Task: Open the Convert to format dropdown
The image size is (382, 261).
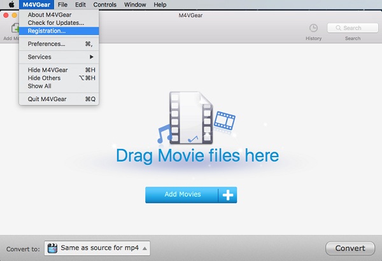Action: [97, 248]
